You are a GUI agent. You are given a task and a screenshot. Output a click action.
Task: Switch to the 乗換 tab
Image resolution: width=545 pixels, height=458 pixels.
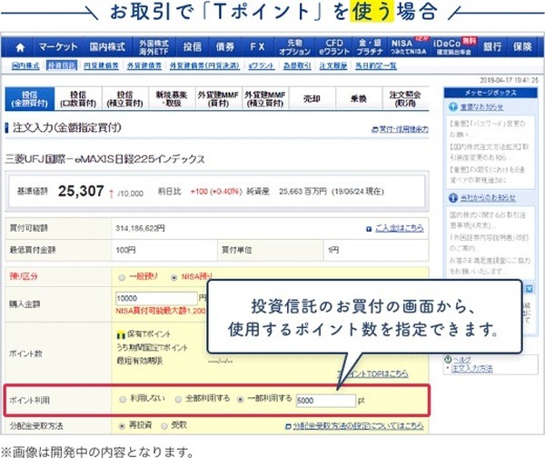(x=359, y=99)
